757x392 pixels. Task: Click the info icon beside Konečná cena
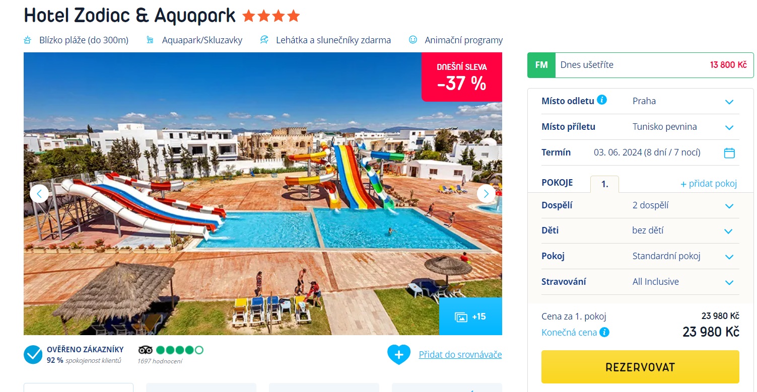604,332
